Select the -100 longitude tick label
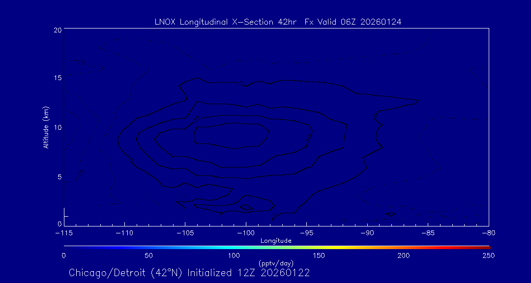The image size is (531, 283). coord(245,233)
